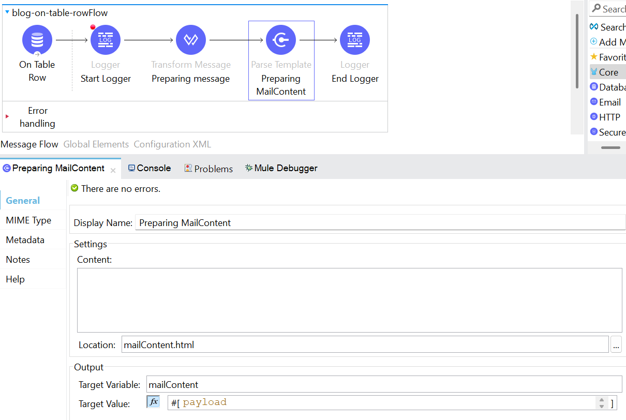Open the Email module in palette

(608, 102)
